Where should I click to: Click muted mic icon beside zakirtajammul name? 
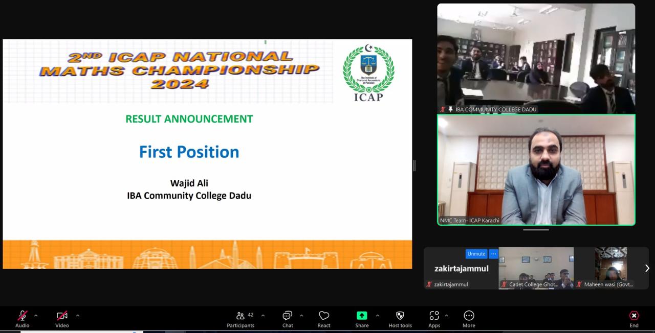429,284
